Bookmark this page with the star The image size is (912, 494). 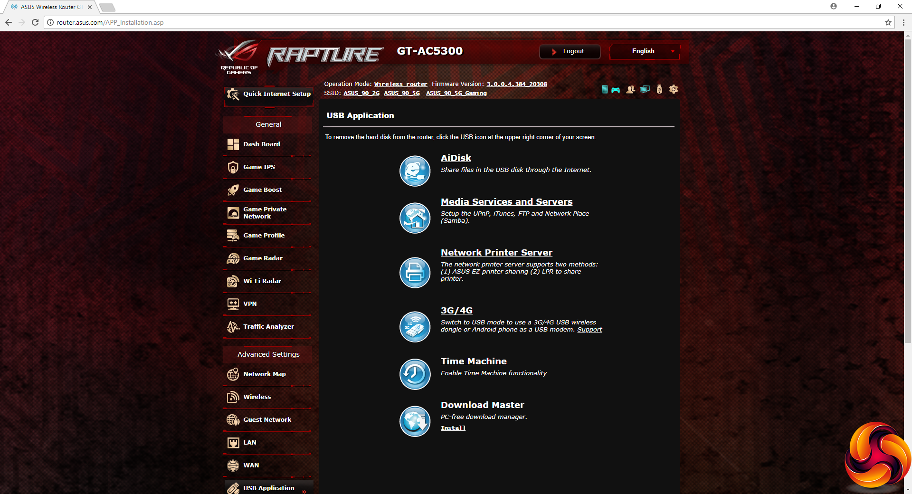[x=888, y=22]
